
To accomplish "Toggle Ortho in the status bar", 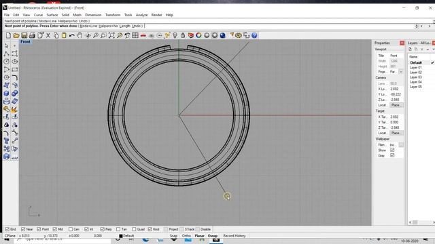I will click(186, 236).
